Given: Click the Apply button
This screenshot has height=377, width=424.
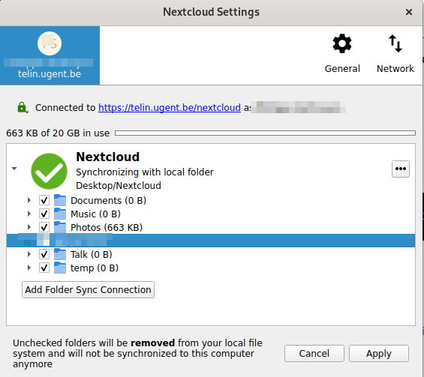Looking at the screenshot, I should tap(378, 353).
